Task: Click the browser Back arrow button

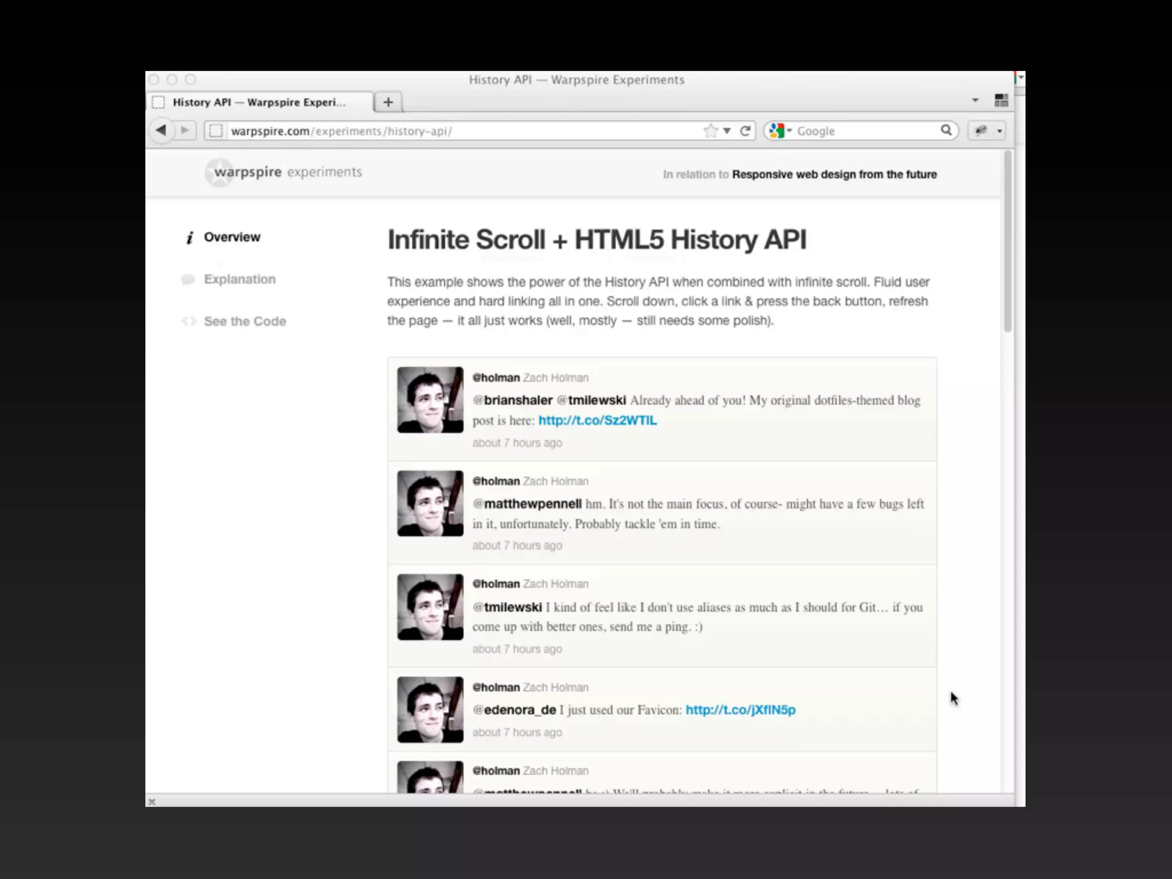Action: 161,130
